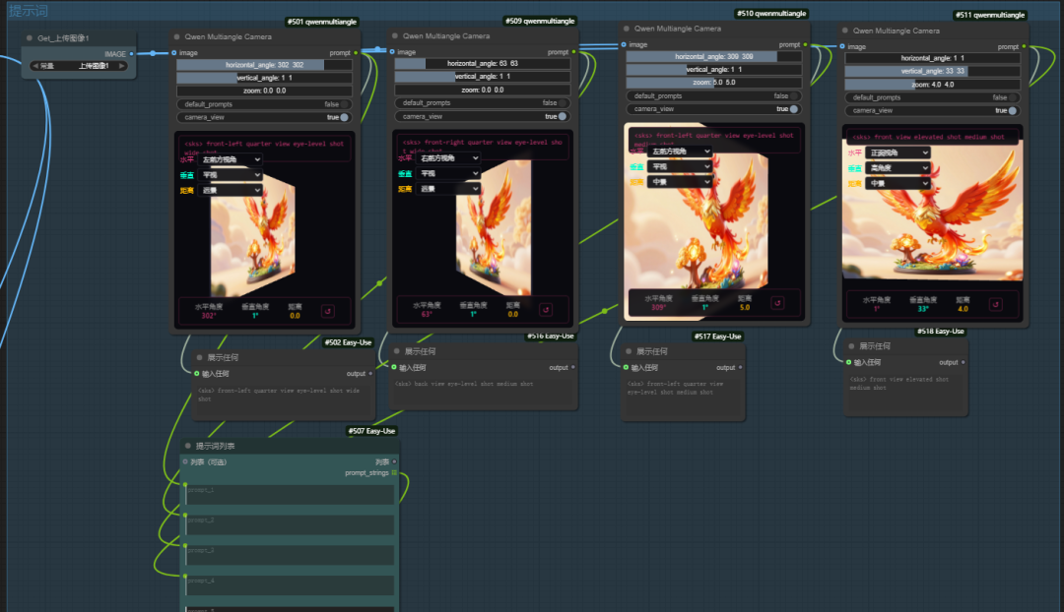Open 高角度 vertical dropdown in node #511
The image size is (1064, 612).
(898, 168)
